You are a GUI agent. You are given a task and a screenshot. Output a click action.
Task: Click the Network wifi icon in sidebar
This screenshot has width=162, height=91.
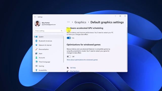pyautogui.click(x=36, y=45)
